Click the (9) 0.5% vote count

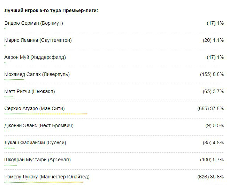point(215,125)
